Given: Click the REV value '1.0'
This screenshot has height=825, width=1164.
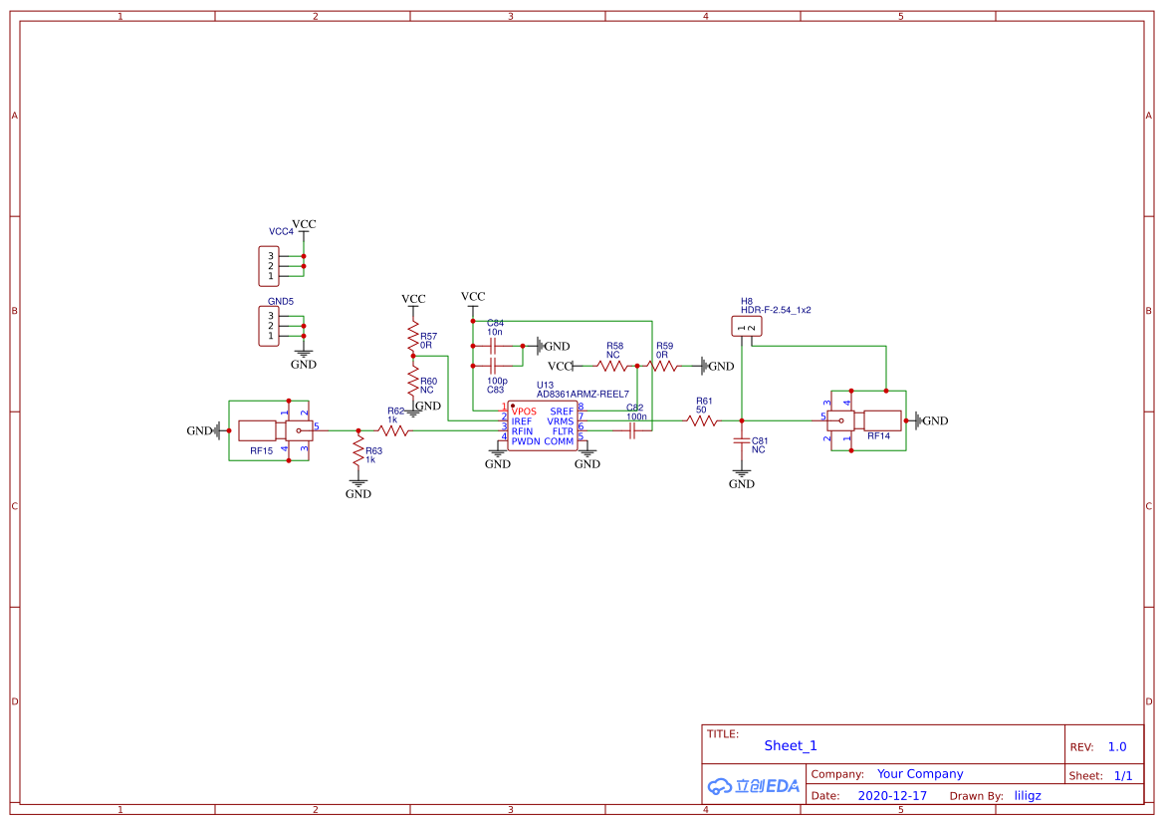Looking at the screenshot, I should pos(1117,747).
